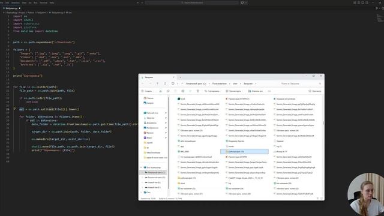The image size is (384, 216).
Task: Click the Share icon in Explorer toolbar
Action: tap(190, 91)
